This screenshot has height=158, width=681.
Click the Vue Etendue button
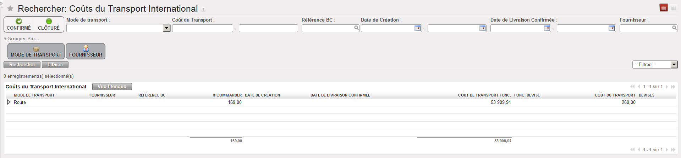(112, 87)
